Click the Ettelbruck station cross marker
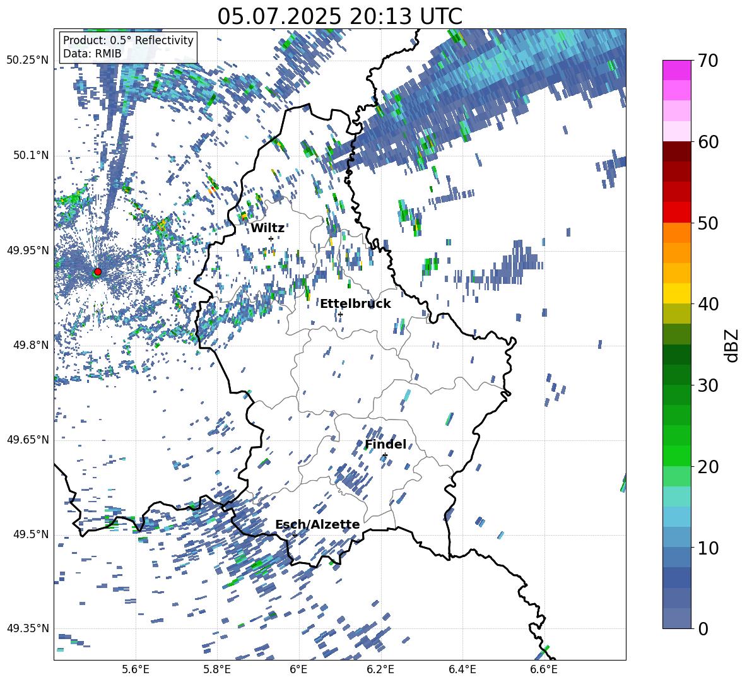Image resolution: width=747 pixels, height=682 pixels. (x=340, y=314)
